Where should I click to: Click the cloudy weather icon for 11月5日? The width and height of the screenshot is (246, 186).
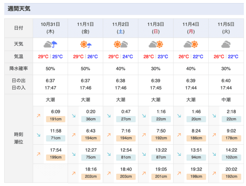click(x=226, y=44)
